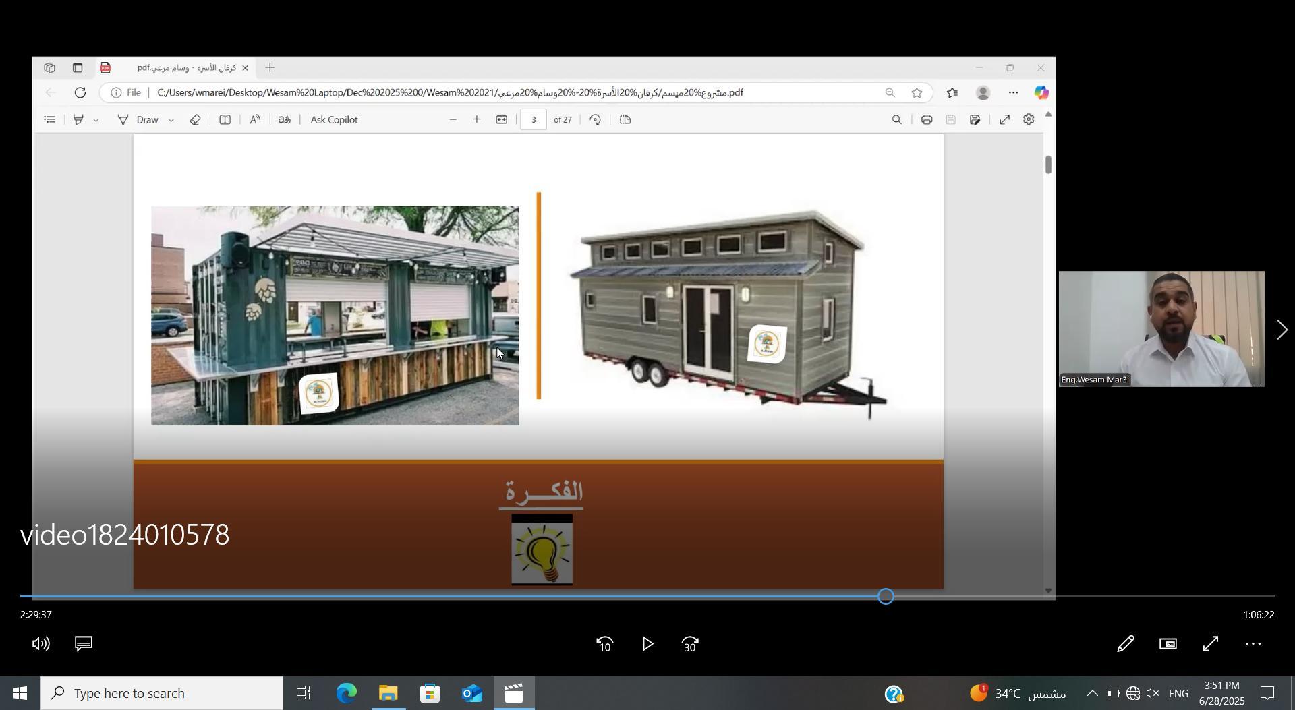Click the Eng.Wesam Mar3i webcam thumbnail
This screenshot has width=1295, height=710.
tap(1161, 329)
